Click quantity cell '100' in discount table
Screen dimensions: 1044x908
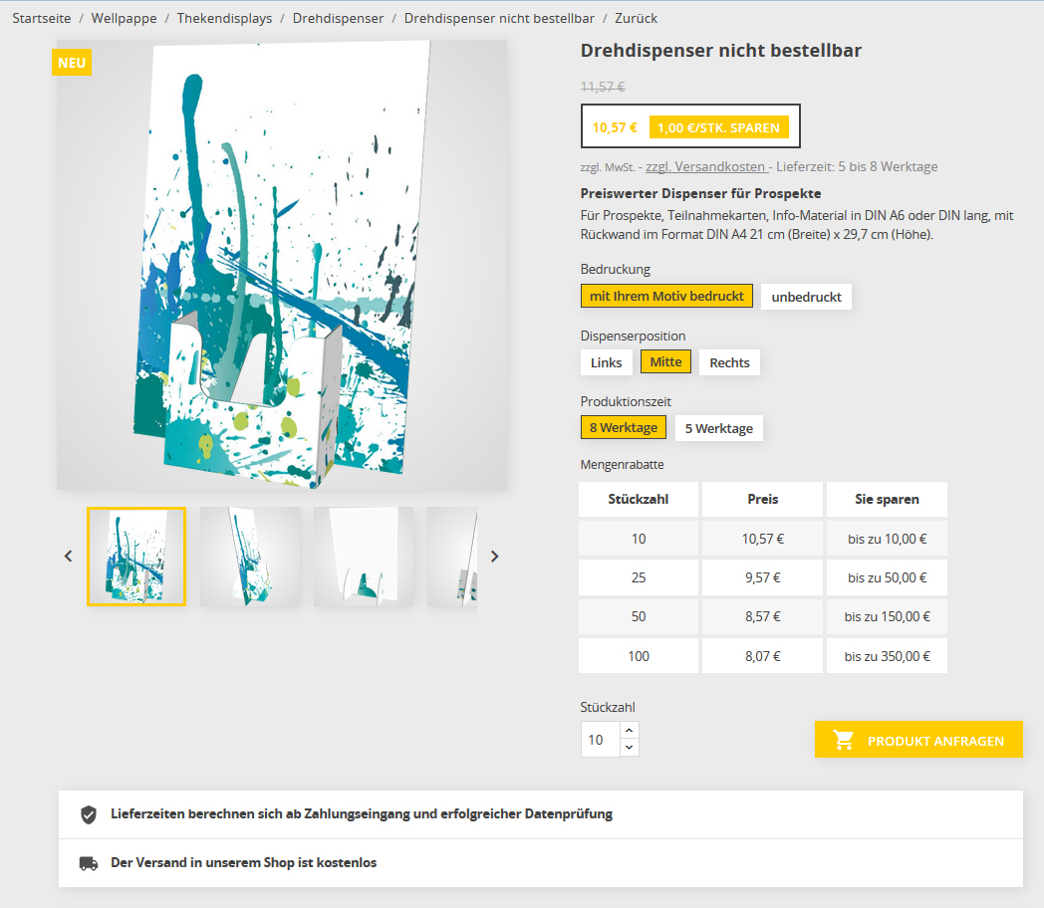click(x=639, y=656)
